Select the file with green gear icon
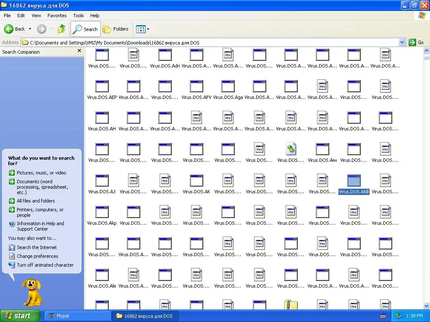The image size is (430, 322). click(x=291, y=149)
